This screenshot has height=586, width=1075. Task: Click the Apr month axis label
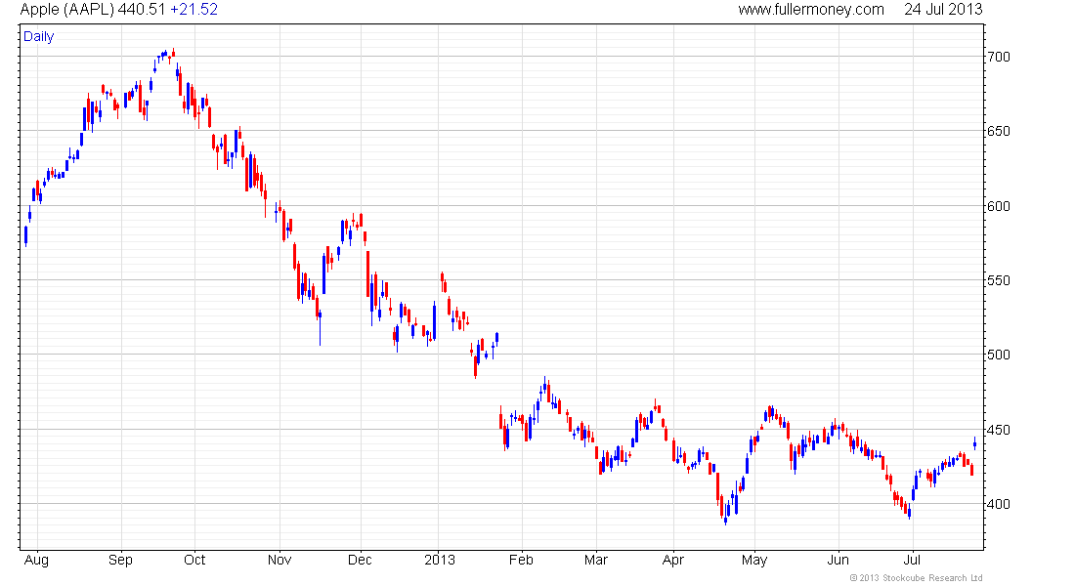tap(673, 560)
